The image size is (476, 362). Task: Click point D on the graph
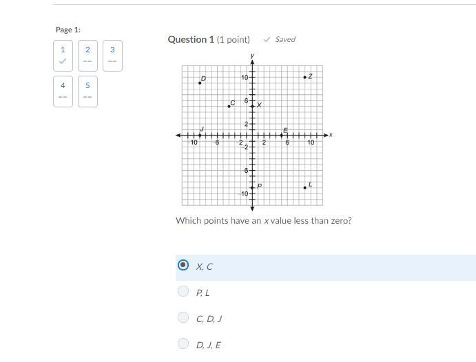[200, 83]
